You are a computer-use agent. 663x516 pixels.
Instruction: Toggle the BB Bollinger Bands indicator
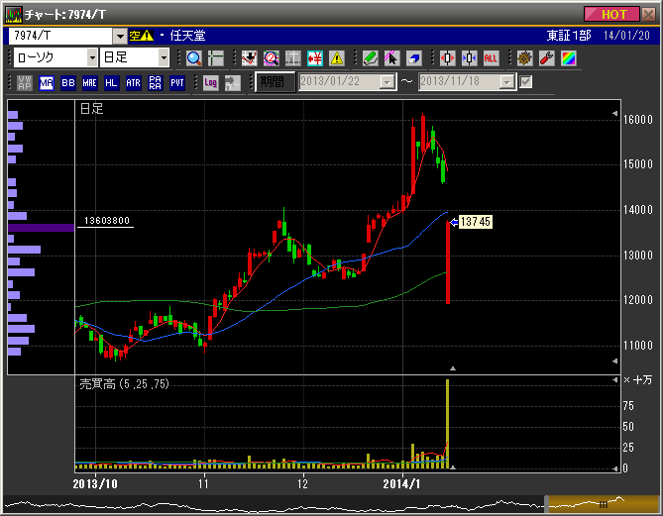tap(68, 82)
